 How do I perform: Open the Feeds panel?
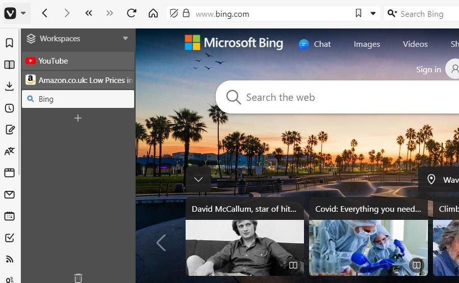(9, 260)
